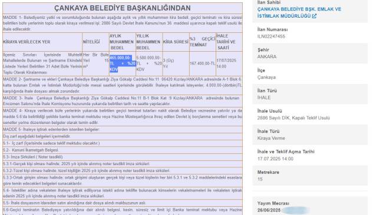Viewport: 383px width, 215px height.
Task: Click the column header 'KİRA SÜRESİ'
Action: tap(176, 42)
